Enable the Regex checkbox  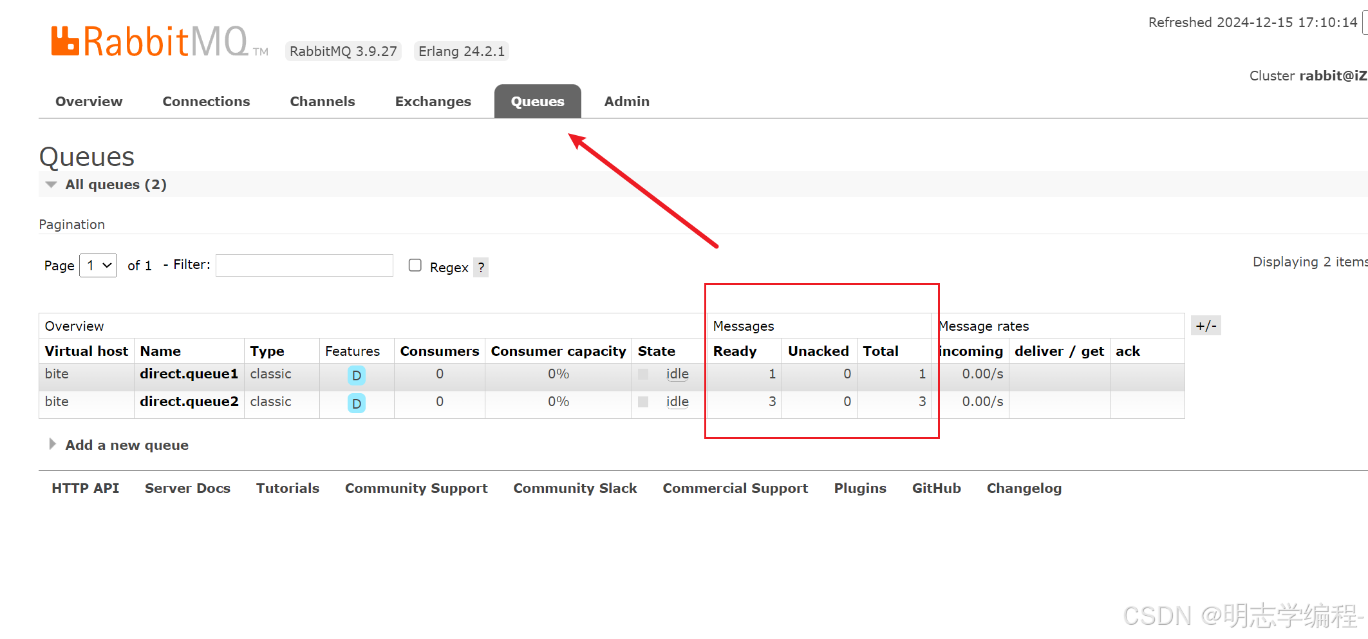415,265
